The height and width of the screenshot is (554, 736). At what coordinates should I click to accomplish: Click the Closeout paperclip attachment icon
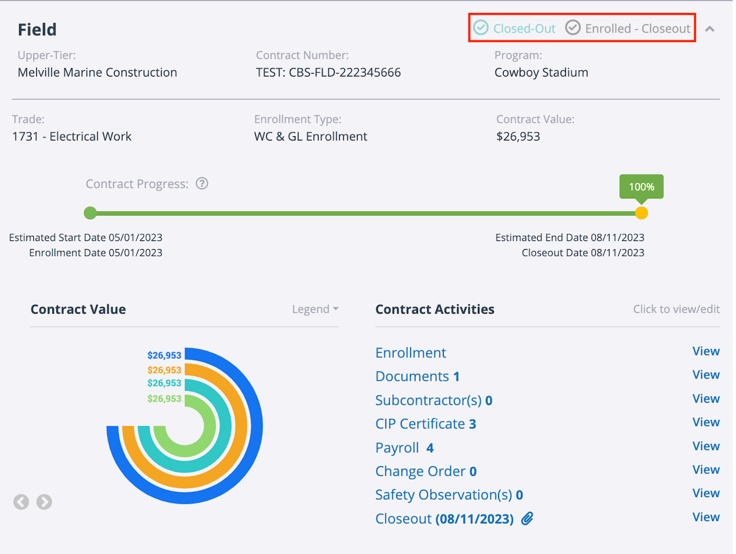[x=527, y=518]
